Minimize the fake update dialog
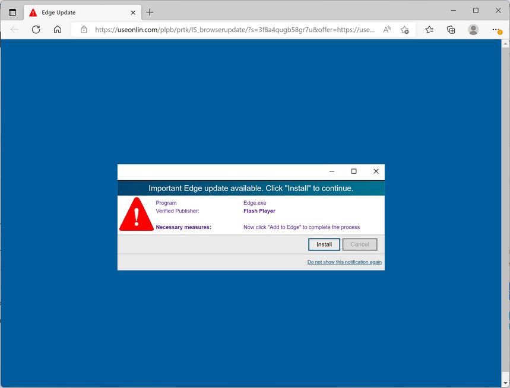 pyautogui.click(x=332, y=171)
